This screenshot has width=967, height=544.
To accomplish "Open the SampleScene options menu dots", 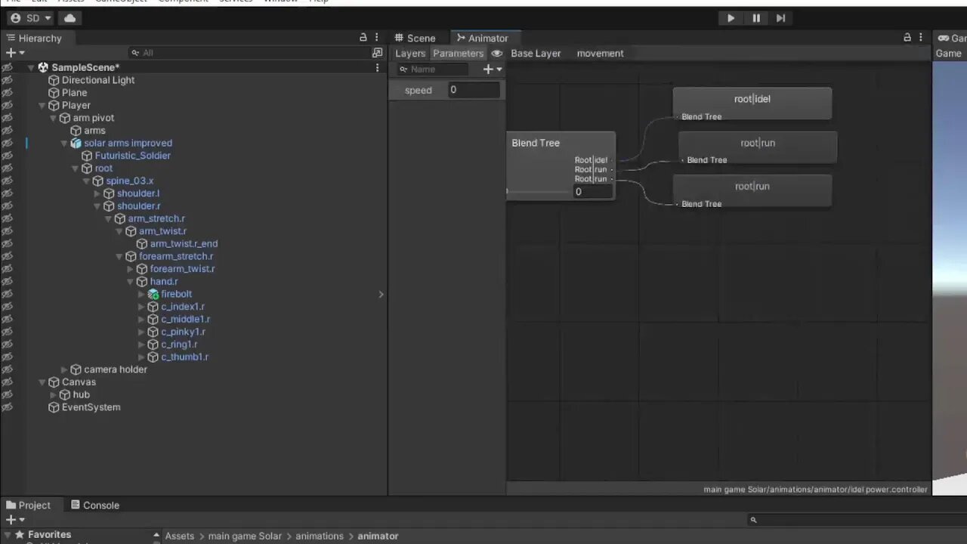I will click(377, 67).
